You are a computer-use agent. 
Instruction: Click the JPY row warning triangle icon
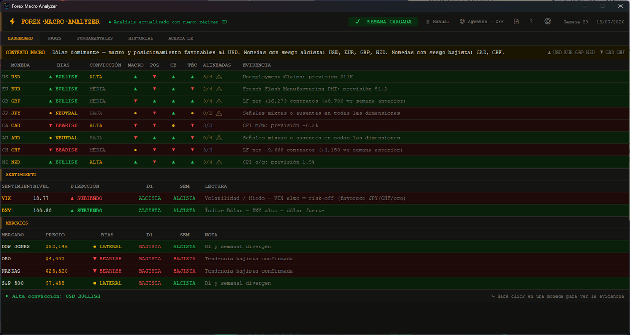219,113
